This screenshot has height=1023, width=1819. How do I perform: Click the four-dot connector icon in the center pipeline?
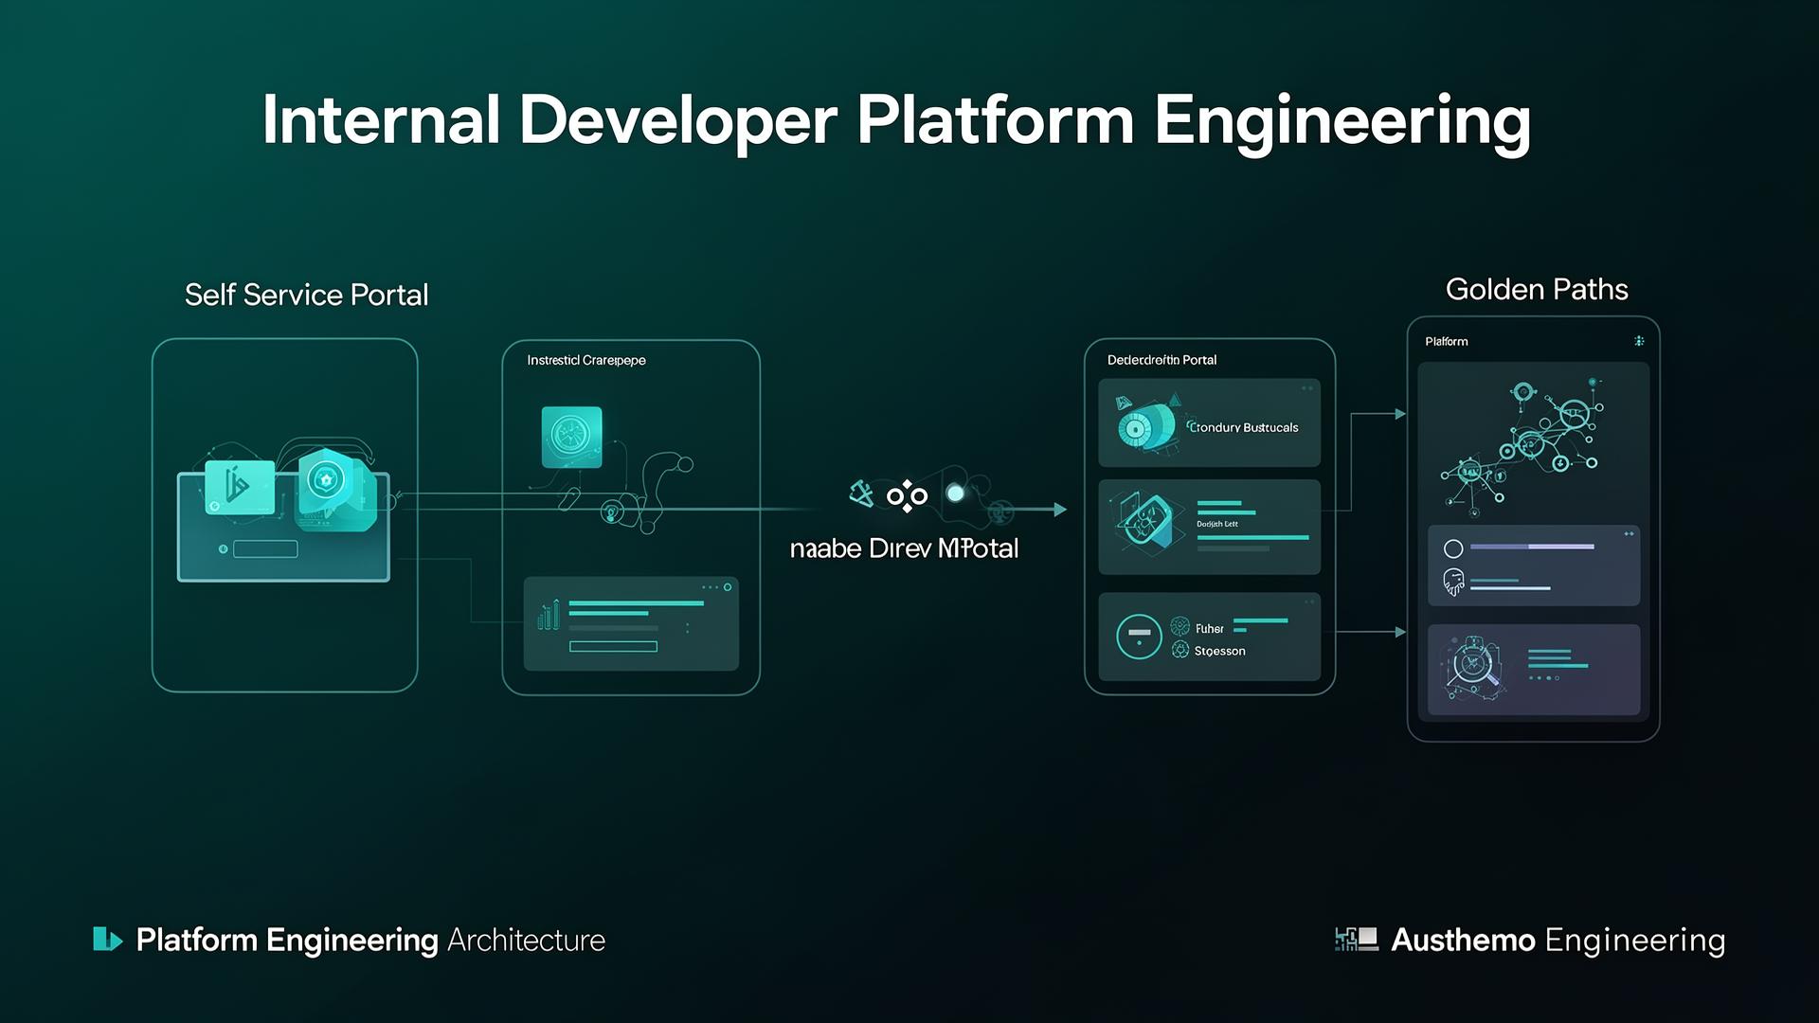(x=907, y=495)
